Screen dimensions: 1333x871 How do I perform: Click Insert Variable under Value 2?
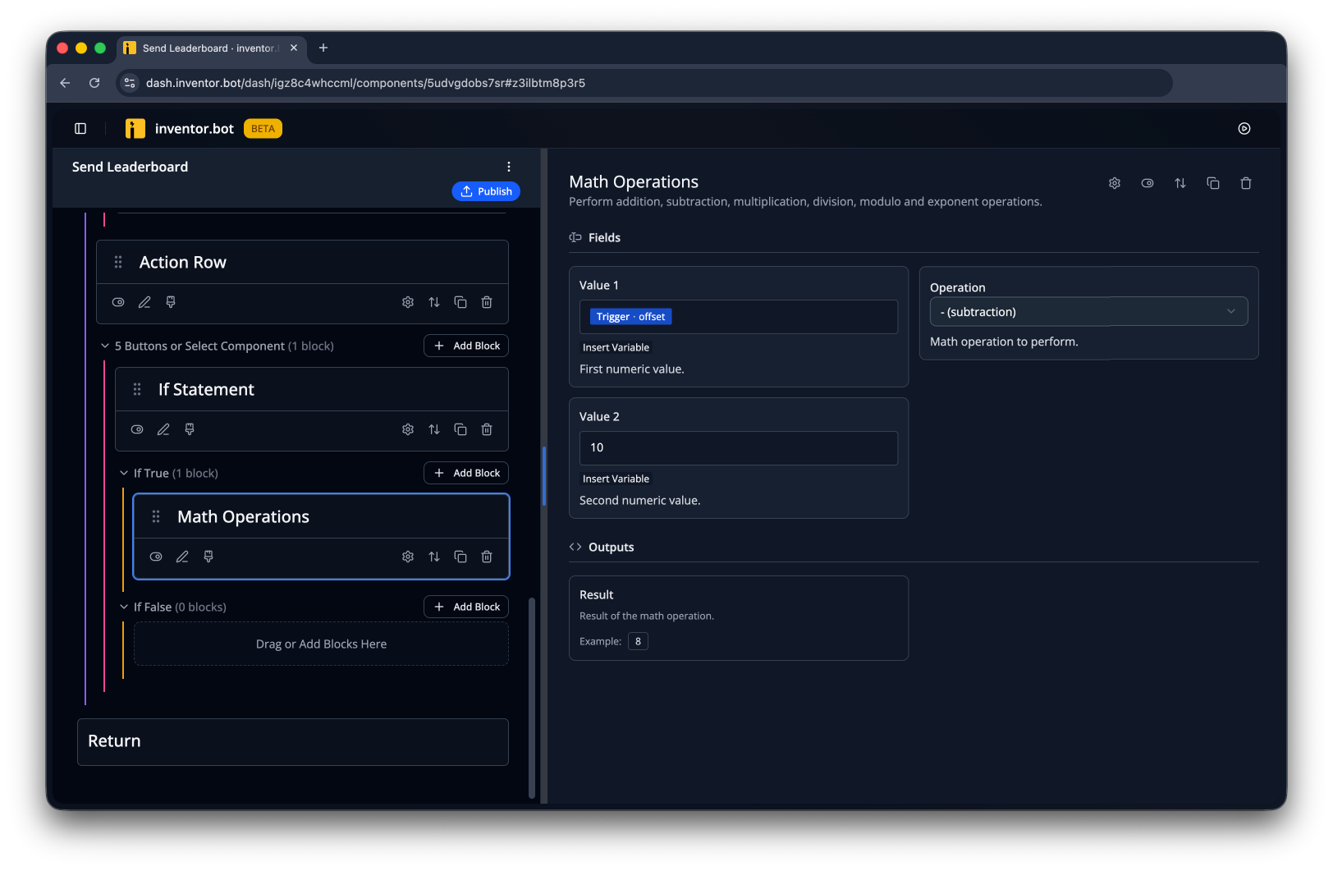[x=616, y=479]
